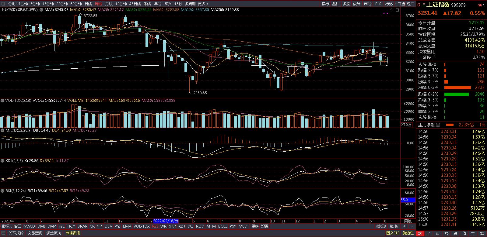Select the 细 detail tab
Image resolution: width=487 pixels, height=237 pixels.
point(438,233)
